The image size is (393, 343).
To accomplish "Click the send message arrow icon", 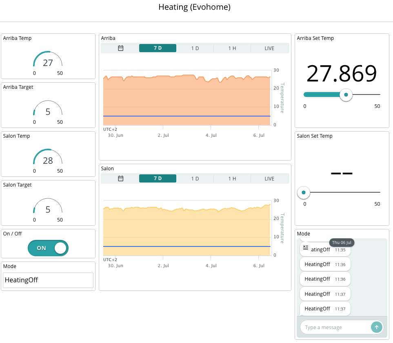I will (x=376, y=327).
